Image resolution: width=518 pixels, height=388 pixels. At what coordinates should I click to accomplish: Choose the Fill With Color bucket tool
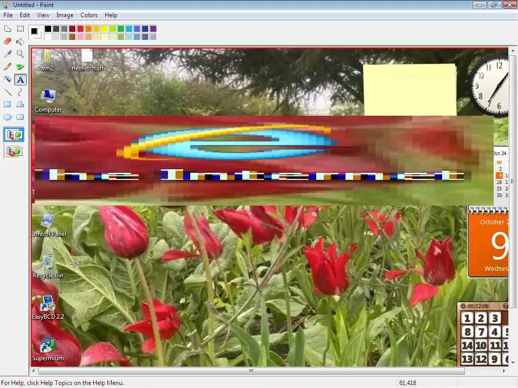pos(20,41)
